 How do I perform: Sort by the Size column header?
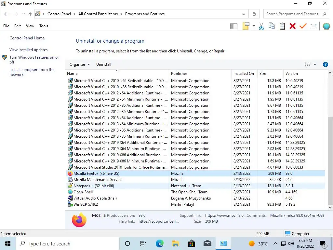[270, 74]
